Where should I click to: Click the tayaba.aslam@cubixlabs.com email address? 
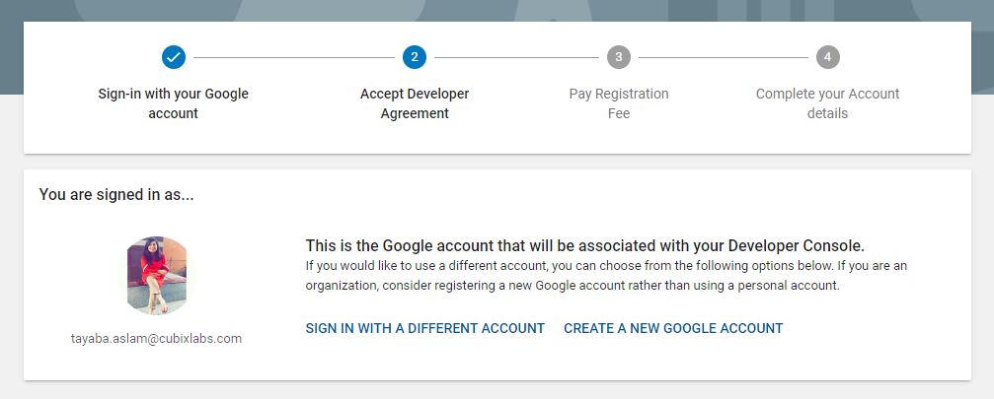[157, 338]
